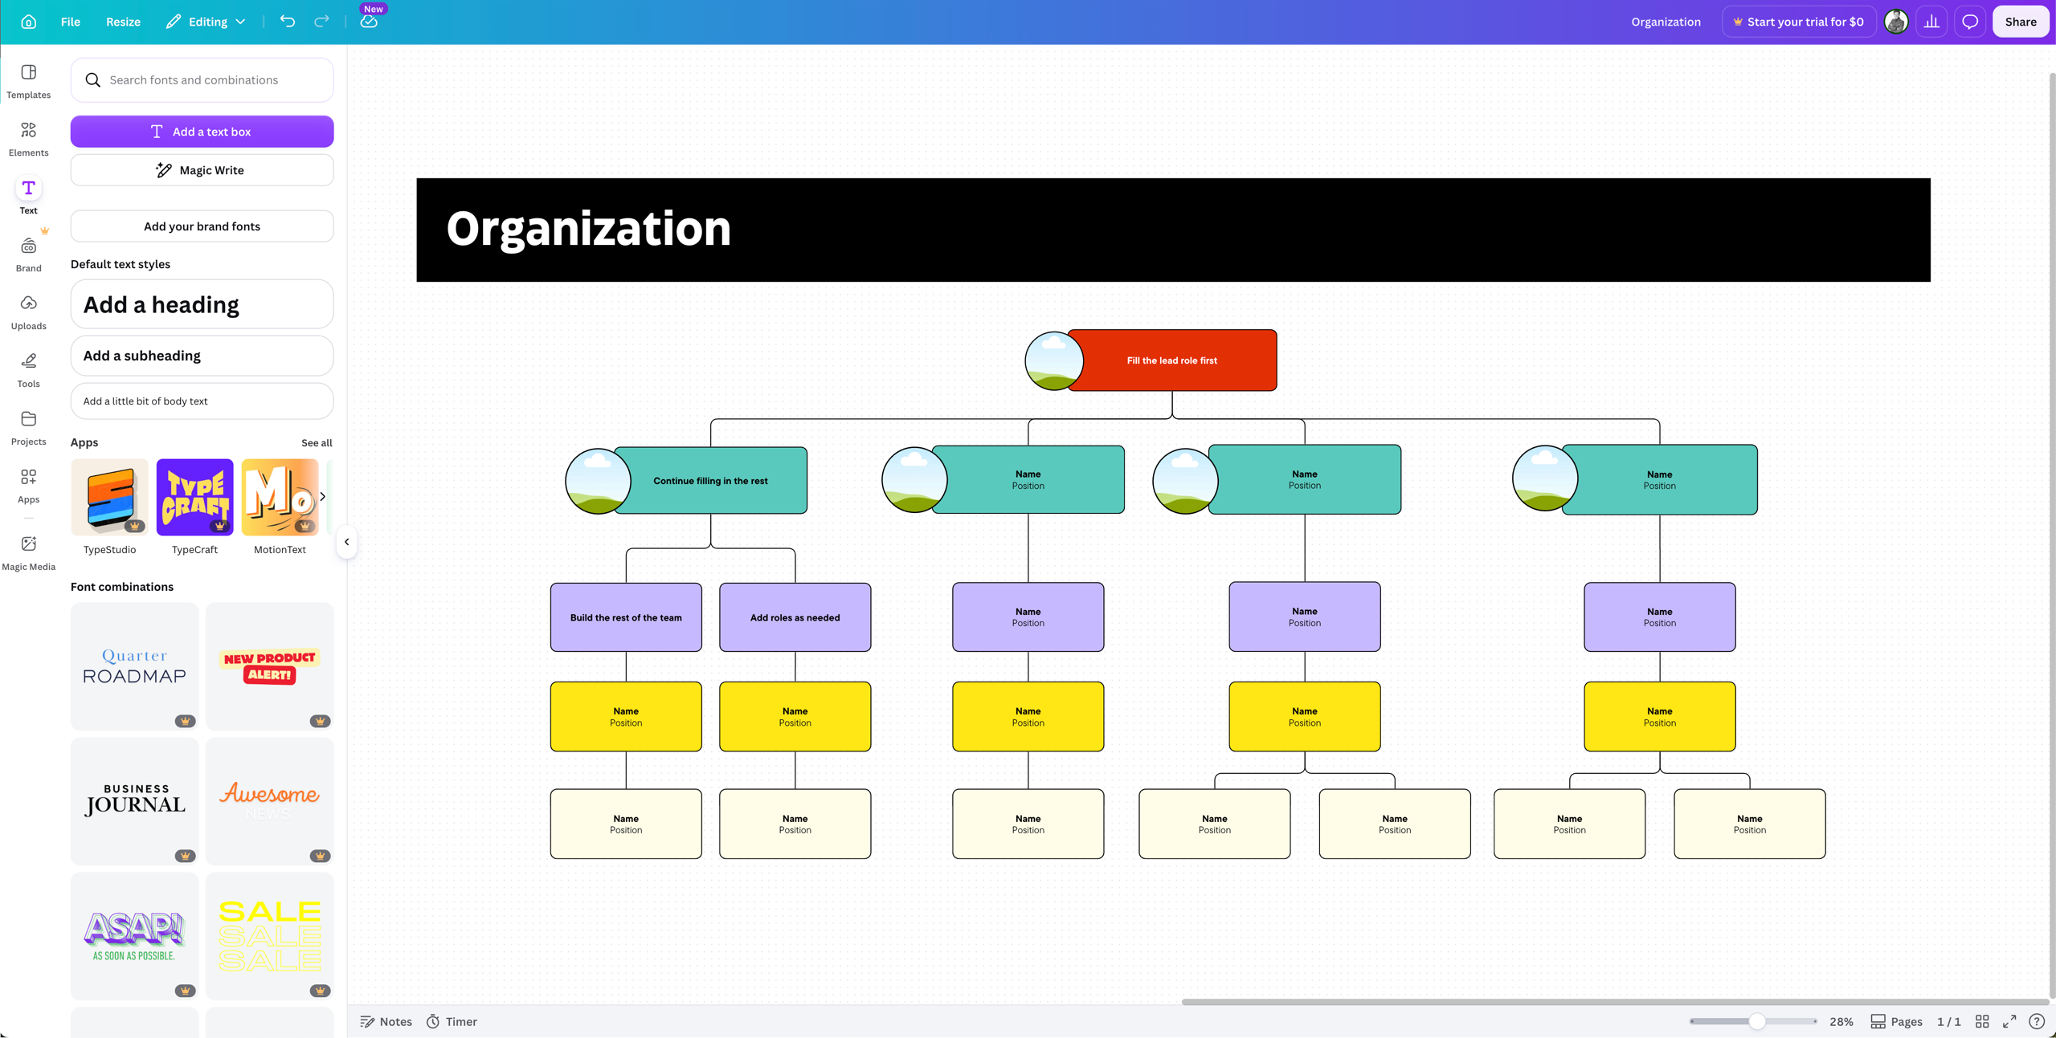Viewport: 2056px width, 1038px height.
Task: Select the SALE font combination
Action: [270, 936]
